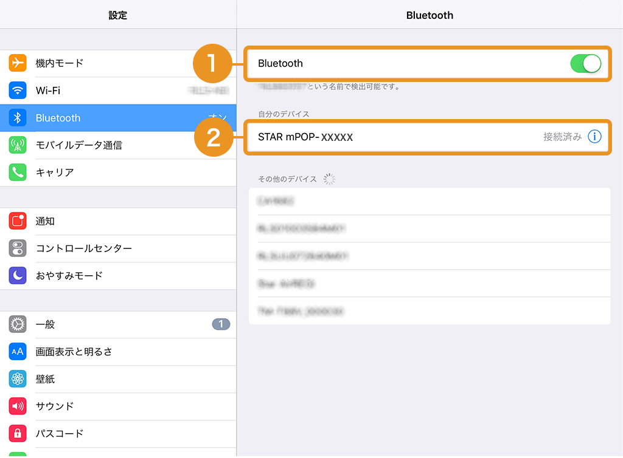Tap the Control Center icon

(x=18, y=248)
